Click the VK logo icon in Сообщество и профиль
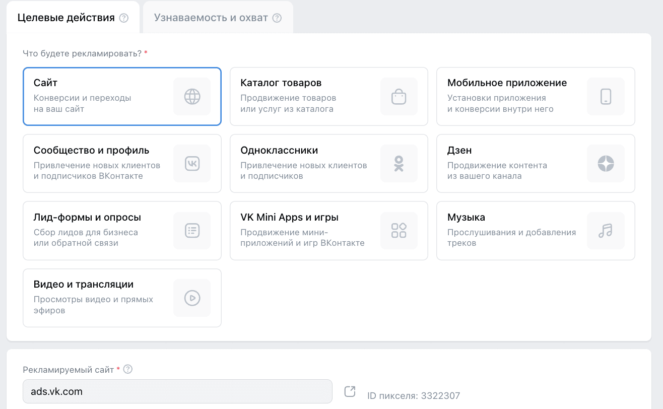This screenshot has height=409, width=663. (x=192, y=163)
